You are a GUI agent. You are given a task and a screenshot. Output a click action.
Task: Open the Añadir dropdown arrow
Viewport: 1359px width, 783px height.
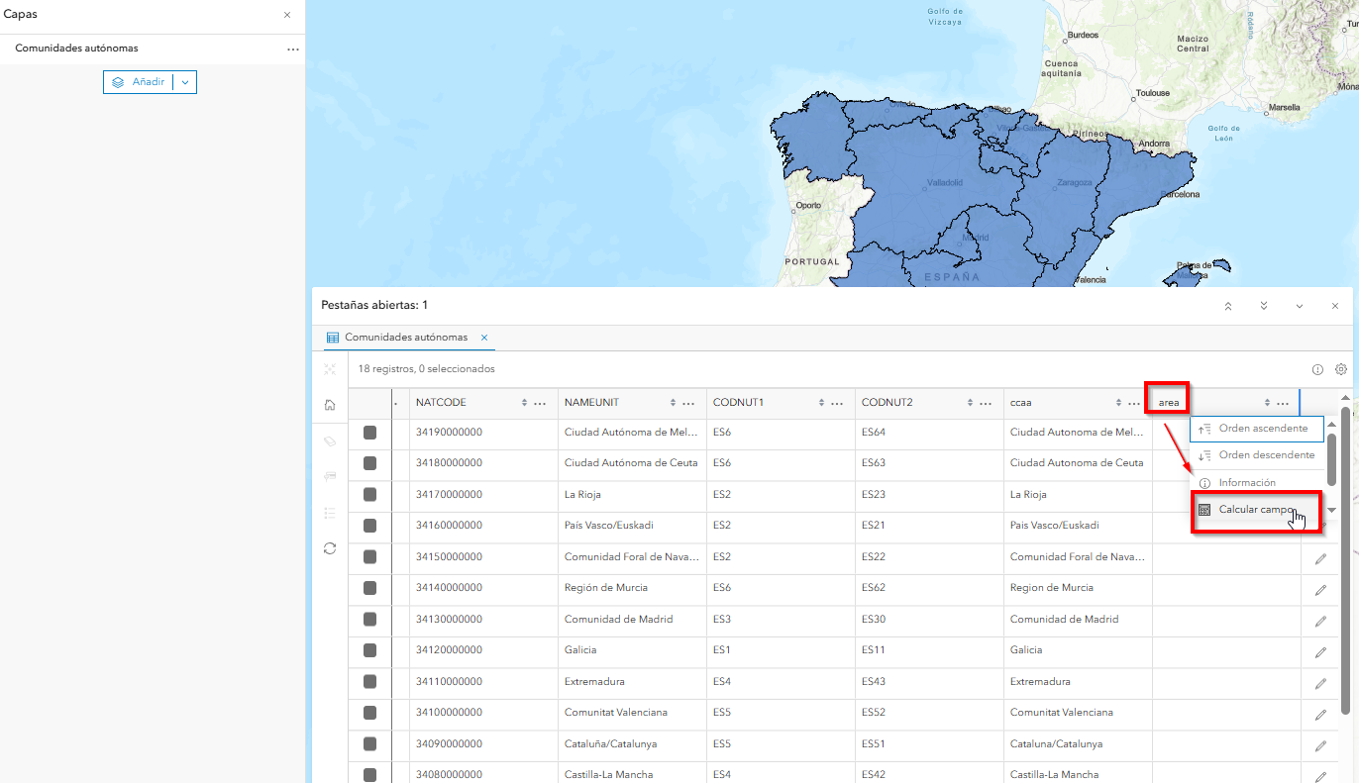[185, 82]
